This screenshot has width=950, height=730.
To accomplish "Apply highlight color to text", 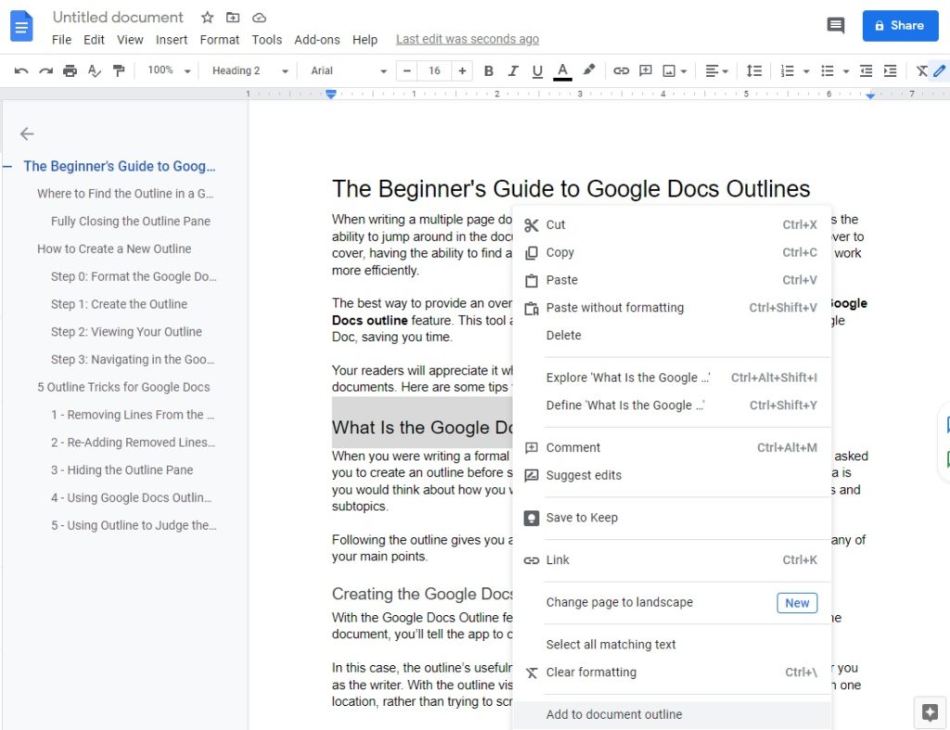I will 587,70.
